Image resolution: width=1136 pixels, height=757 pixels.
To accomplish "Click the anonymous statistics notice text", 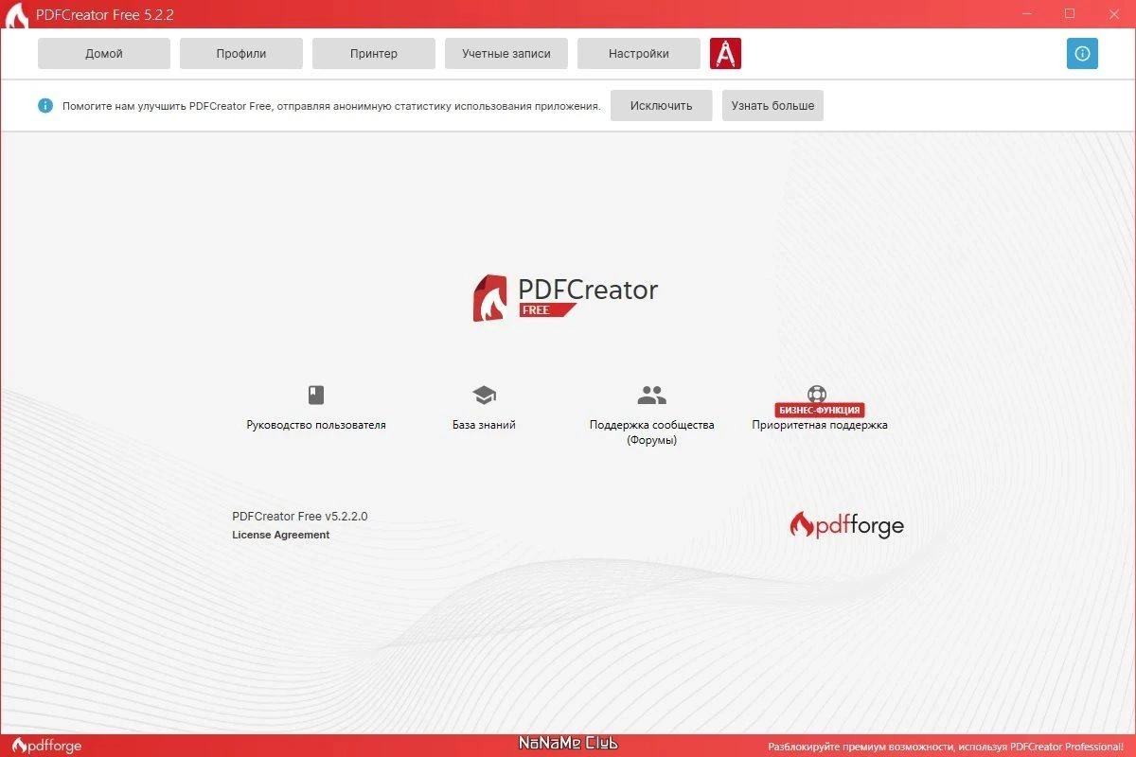I will (x=331, y=106).
